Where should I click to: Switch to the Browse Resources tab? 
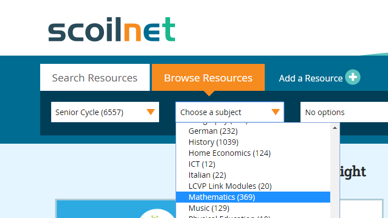coord(208,78)
